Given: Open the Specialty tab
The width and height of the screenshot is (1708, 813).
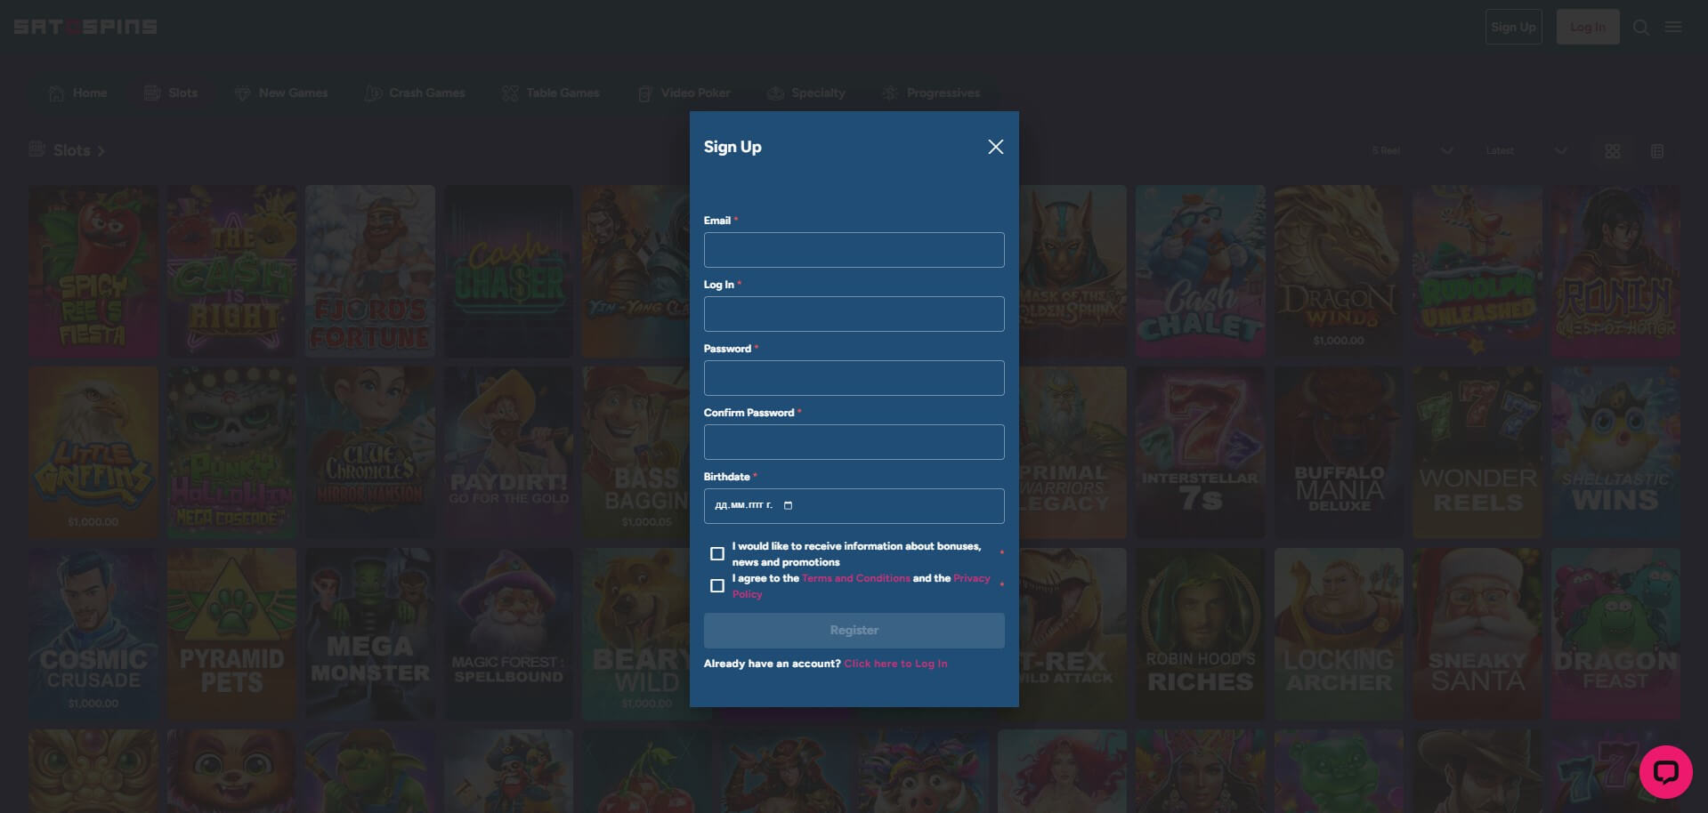Looking at the screenshot, I should tap(806, 93).
